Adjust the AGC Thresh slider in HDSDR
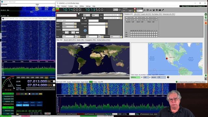This screenshot has width=208, height=117. point(40,90)
